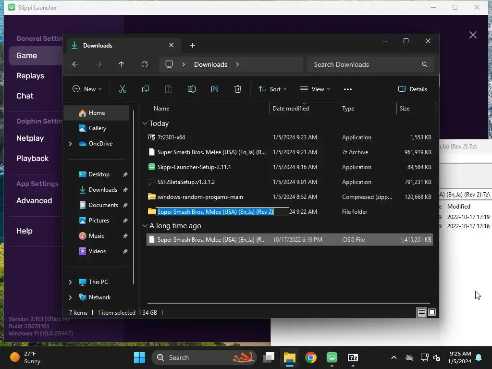Open the See more ellipsis menu
The height and width of the screenshot is (369, 492).
click(x=348, y=89)
